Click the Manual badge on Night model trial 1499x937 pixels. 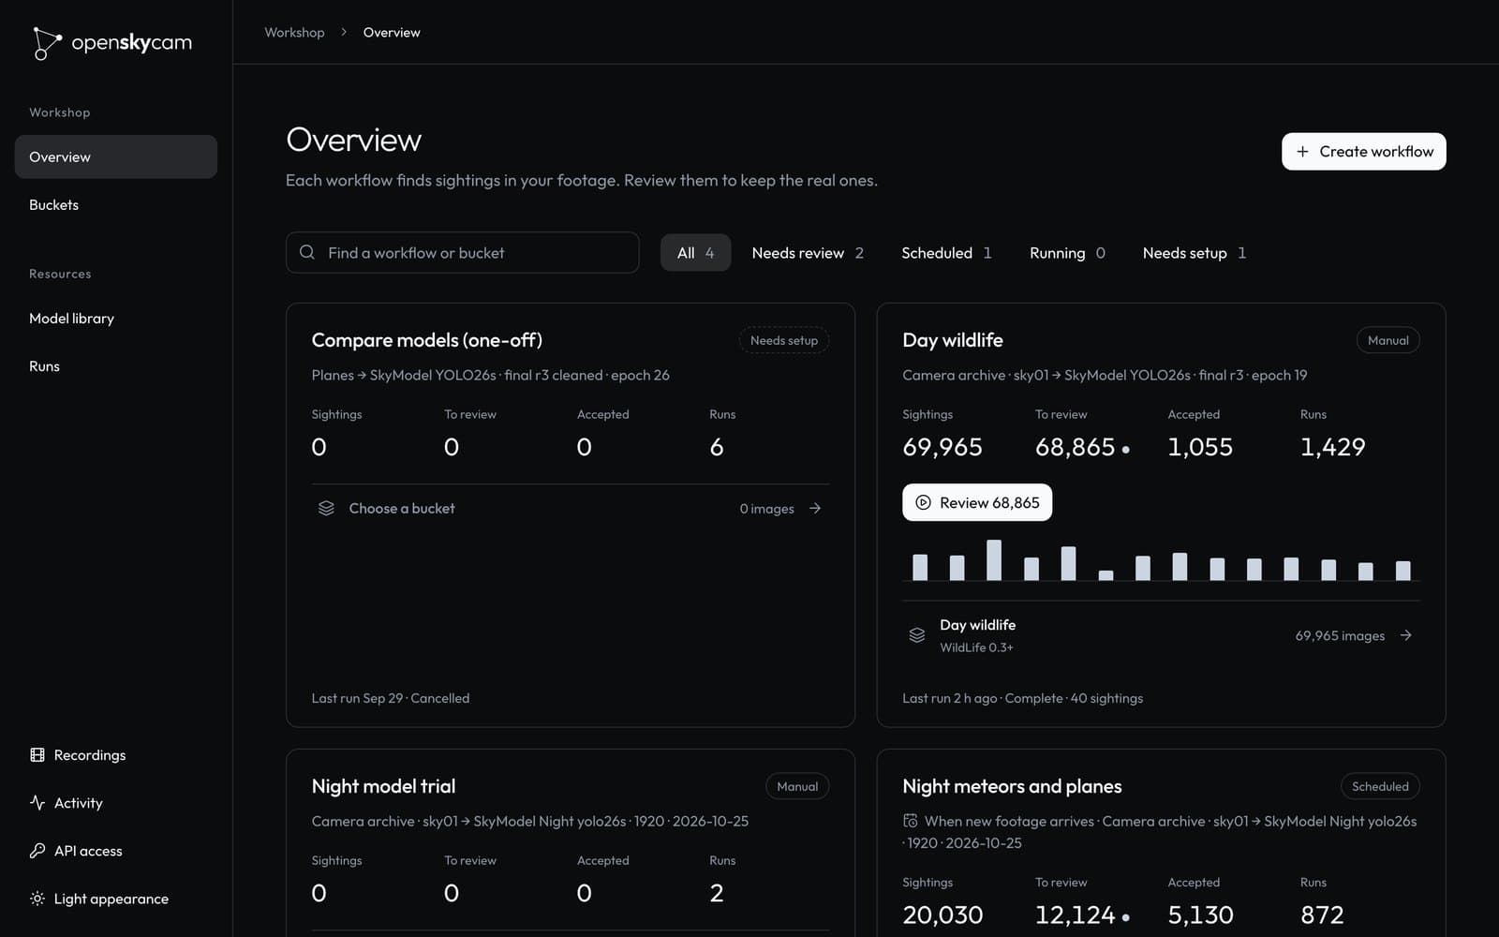pos(797,786)
